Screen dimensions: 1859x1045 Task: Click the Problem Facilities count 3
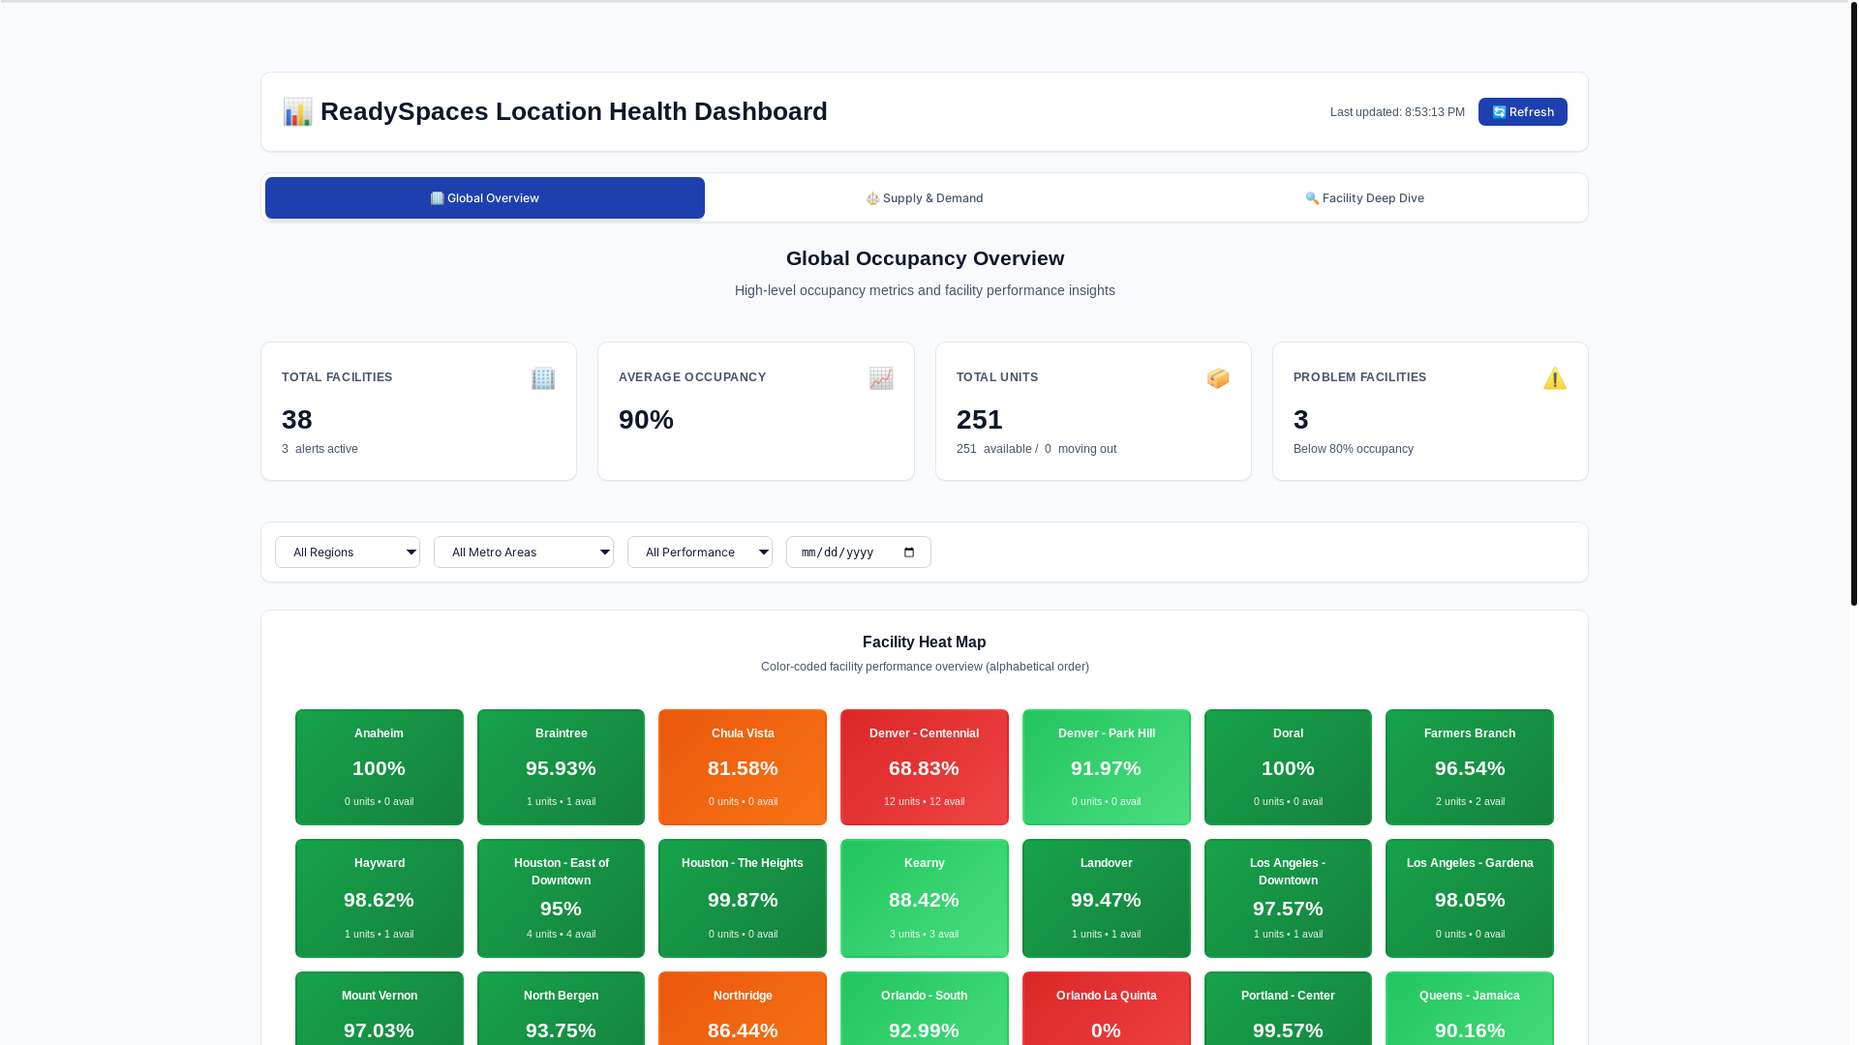click(1301, 420)
